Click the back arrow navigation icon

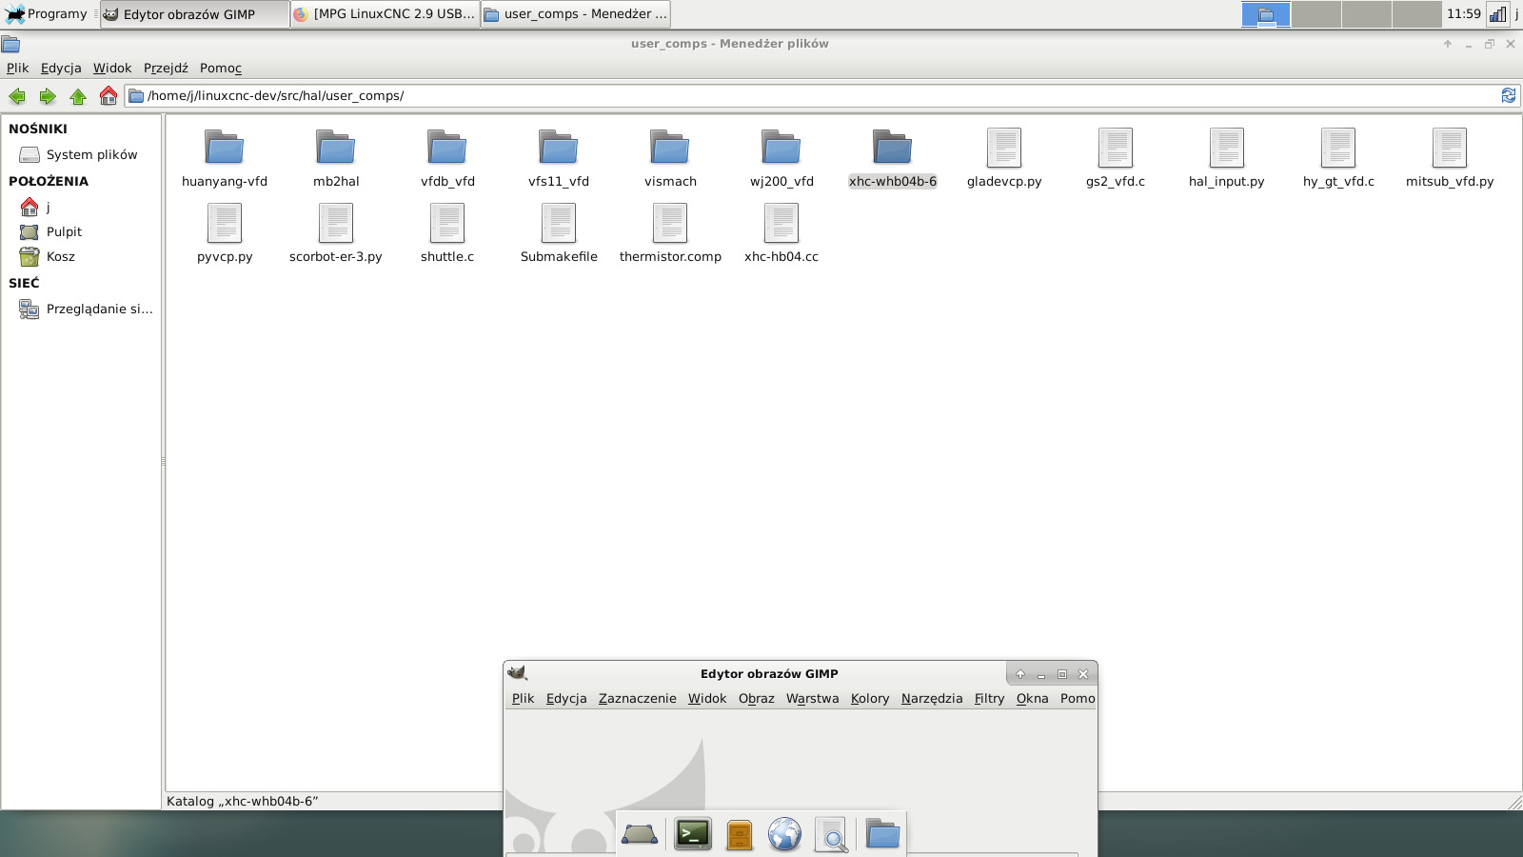tap(16, 96)
